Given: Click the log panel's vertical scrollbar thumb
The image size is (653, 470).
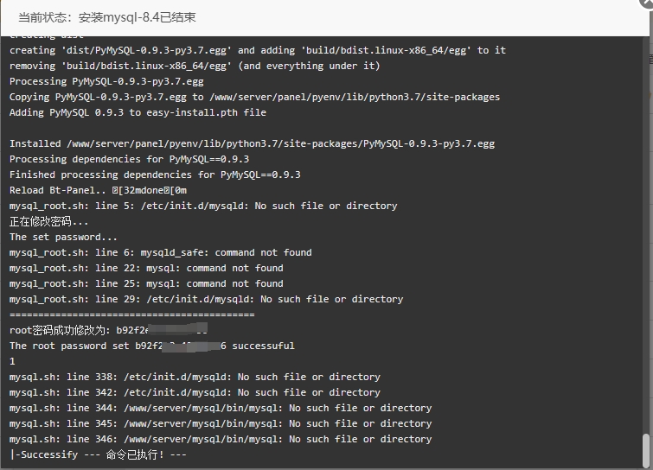Looking at the screenshot, I should (x=645, y=450).
